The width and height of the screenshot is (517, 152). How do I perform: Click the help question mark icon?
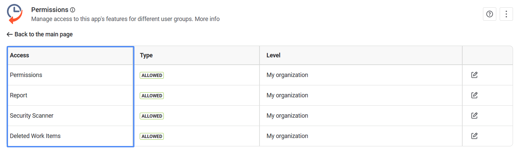(490, 14)
